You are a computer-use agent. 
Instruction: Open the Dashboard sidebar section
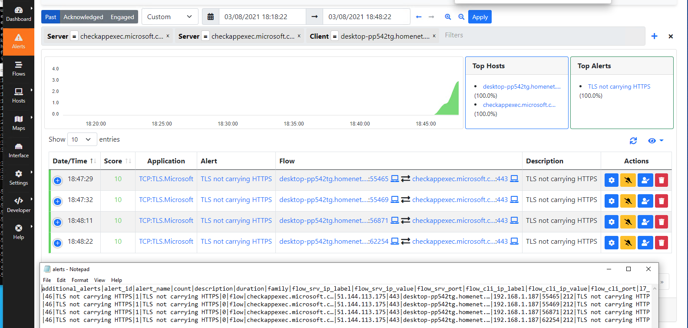[18, 14]
